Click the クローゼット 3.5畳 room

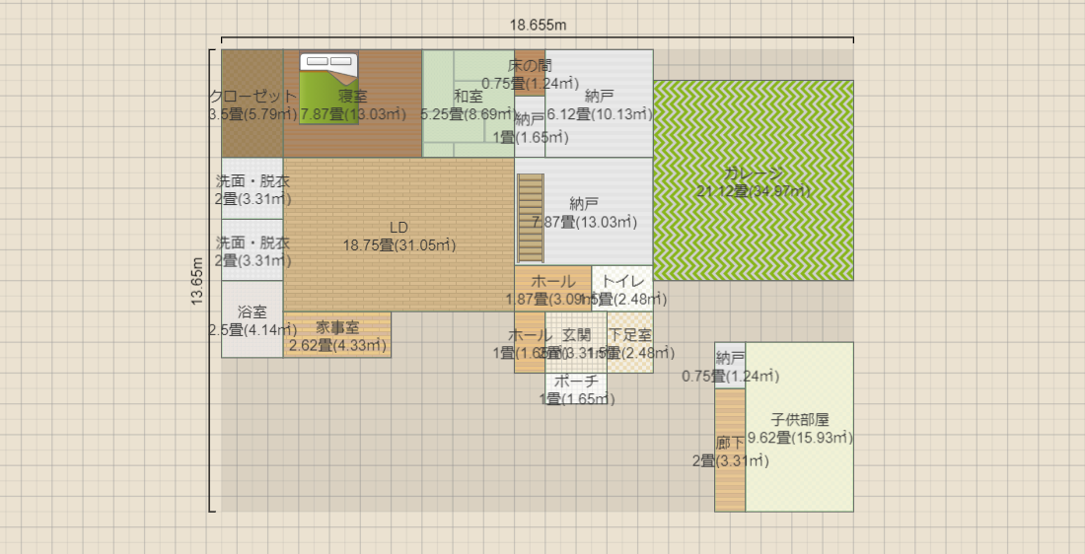pyautogui.click(x=253, y=104)
